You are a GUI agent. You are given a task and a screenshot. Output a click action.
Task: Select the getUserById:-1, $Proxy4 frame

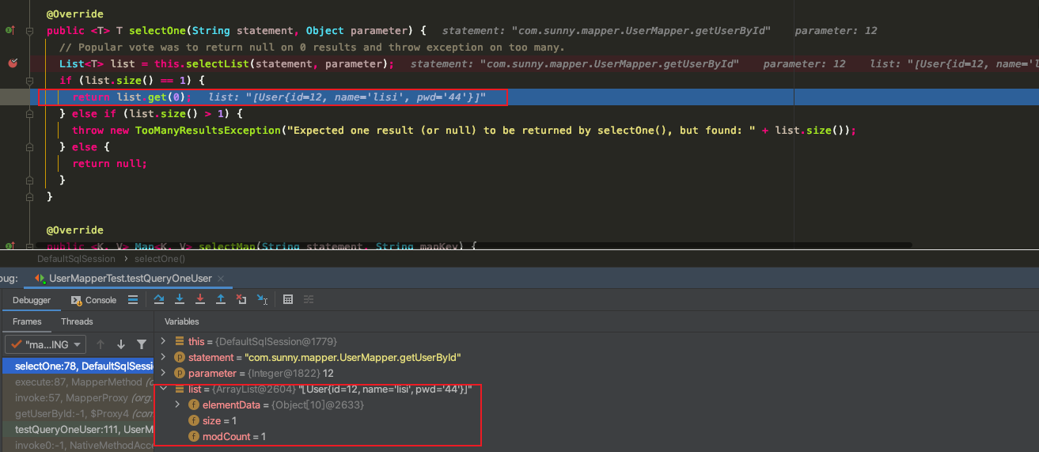(77, 413)
